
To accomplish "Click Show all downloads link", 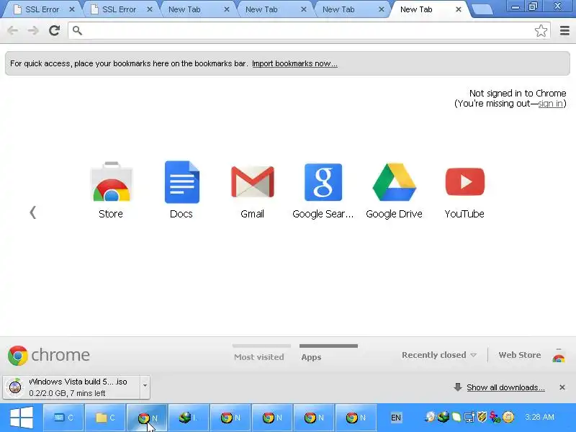I will point(505,387).
